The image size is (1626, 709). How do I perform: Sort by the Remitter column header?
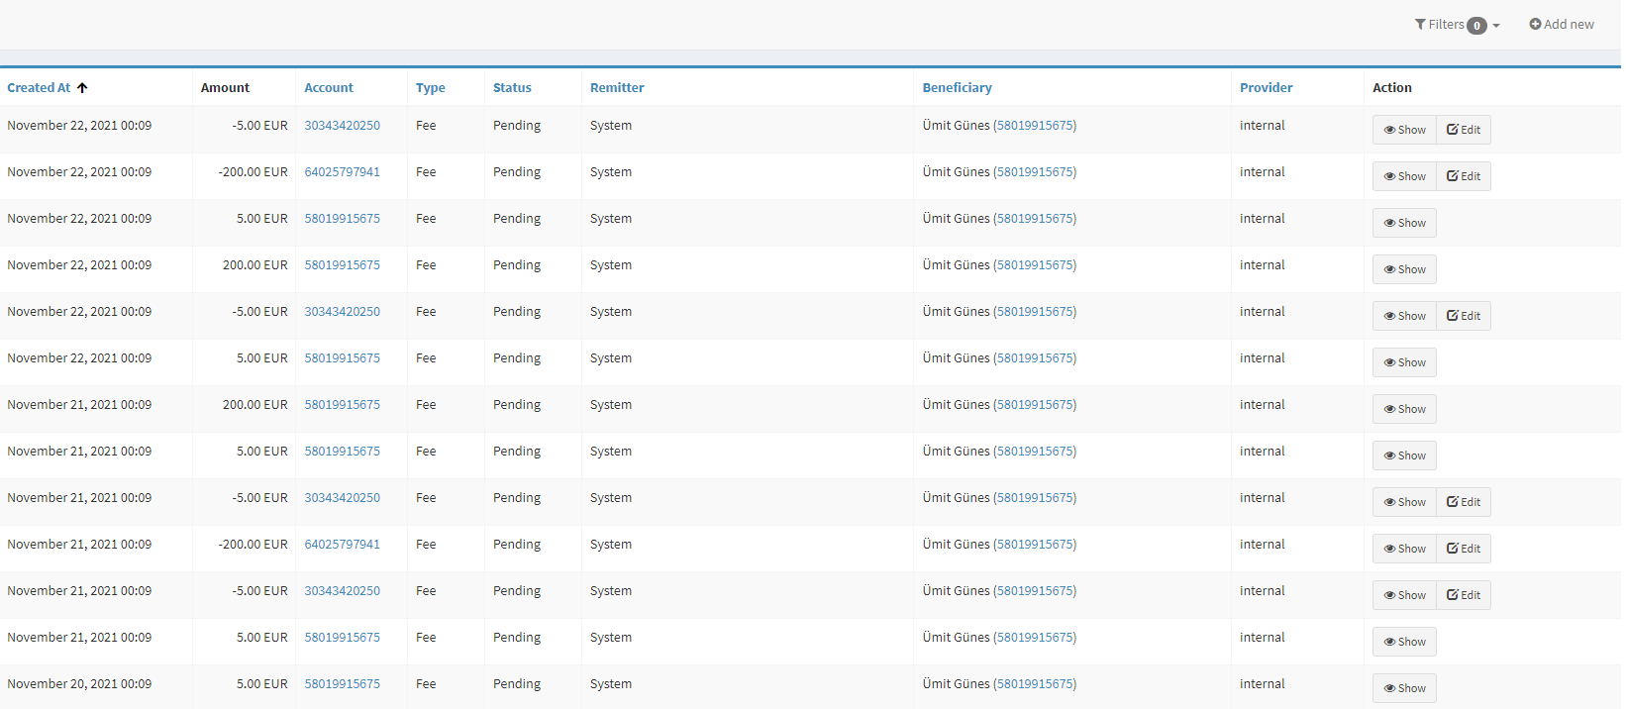[616, 88]
